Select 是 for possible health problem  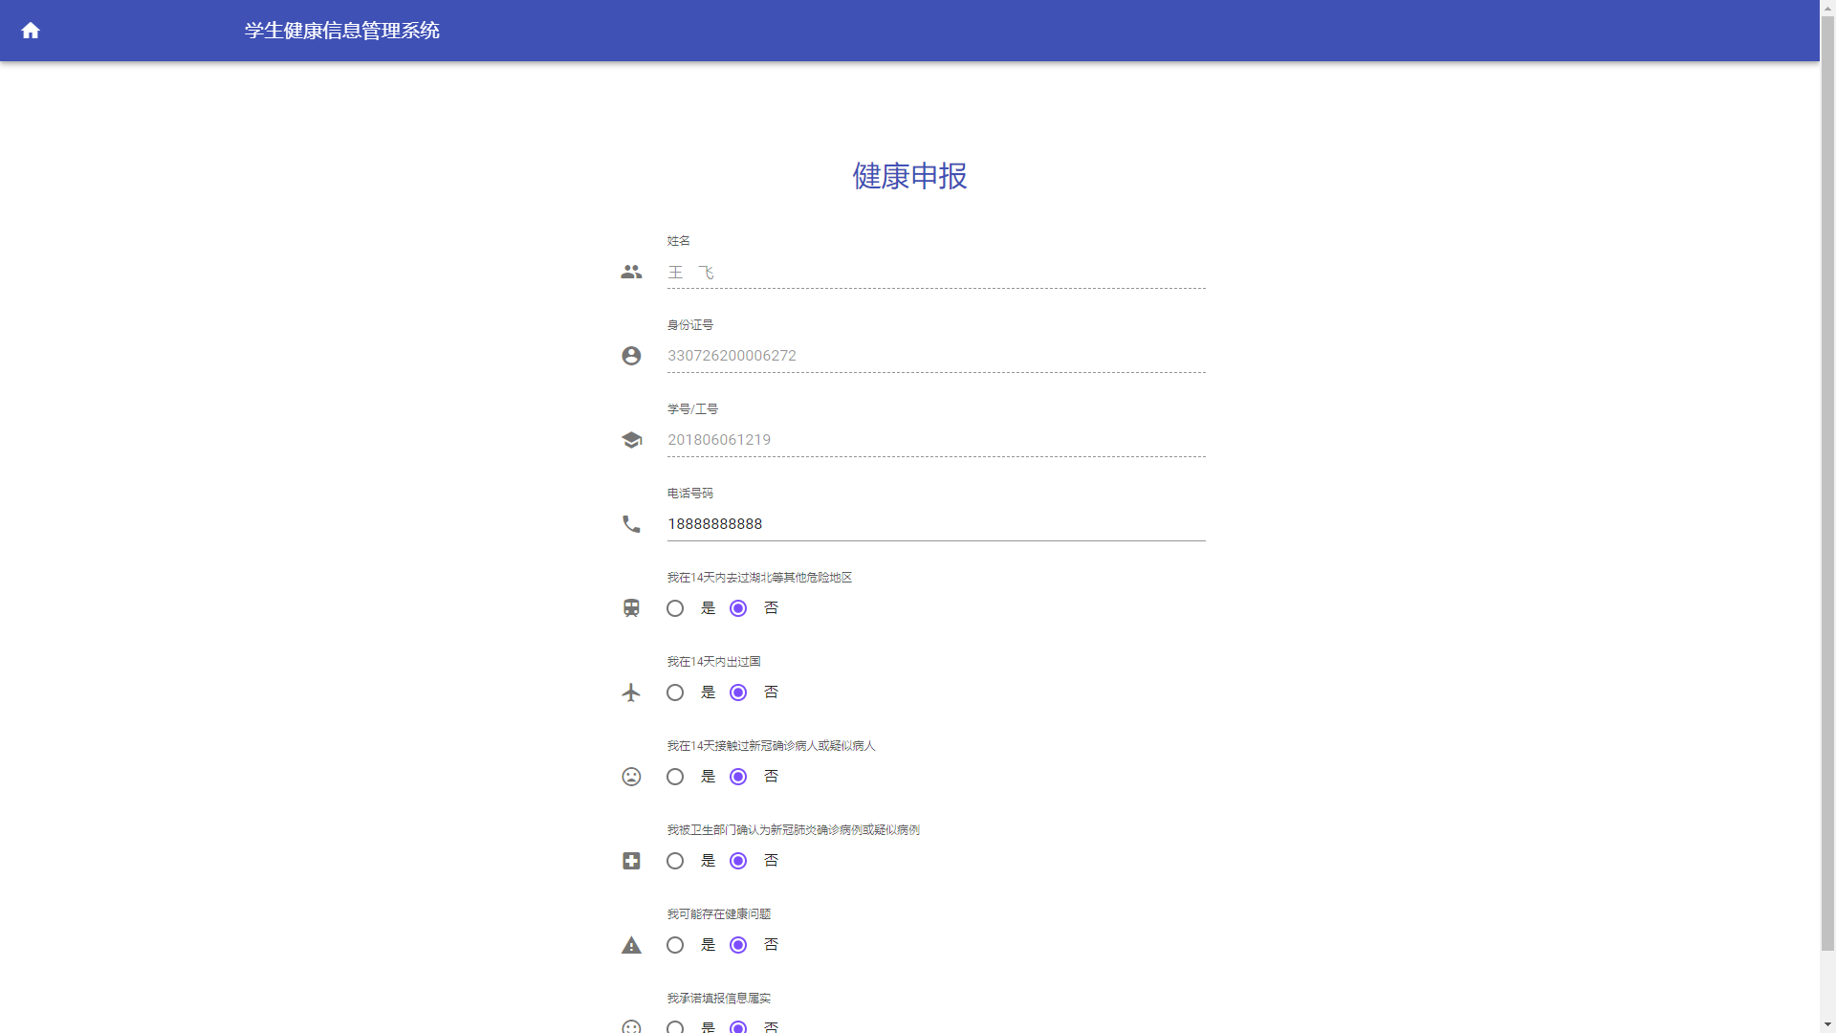pos(675,945)
